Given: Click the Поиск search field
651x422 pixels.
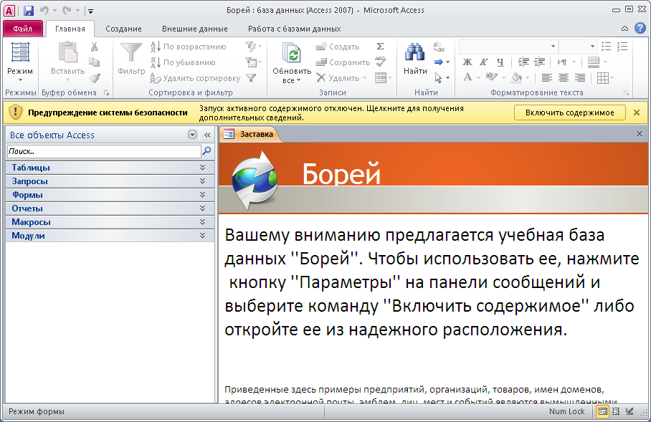Looking at the screenshot, I should coord(104,151).
